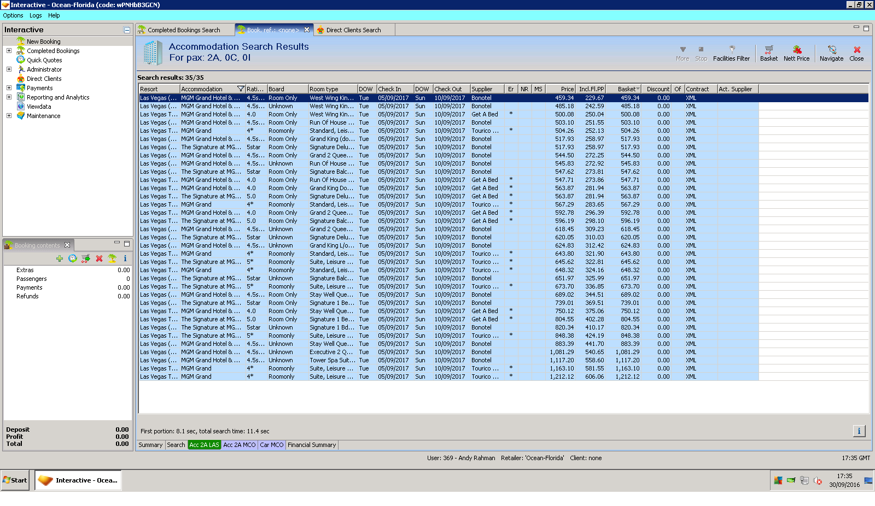Click the greyed More arrow button

coord(682,53)
